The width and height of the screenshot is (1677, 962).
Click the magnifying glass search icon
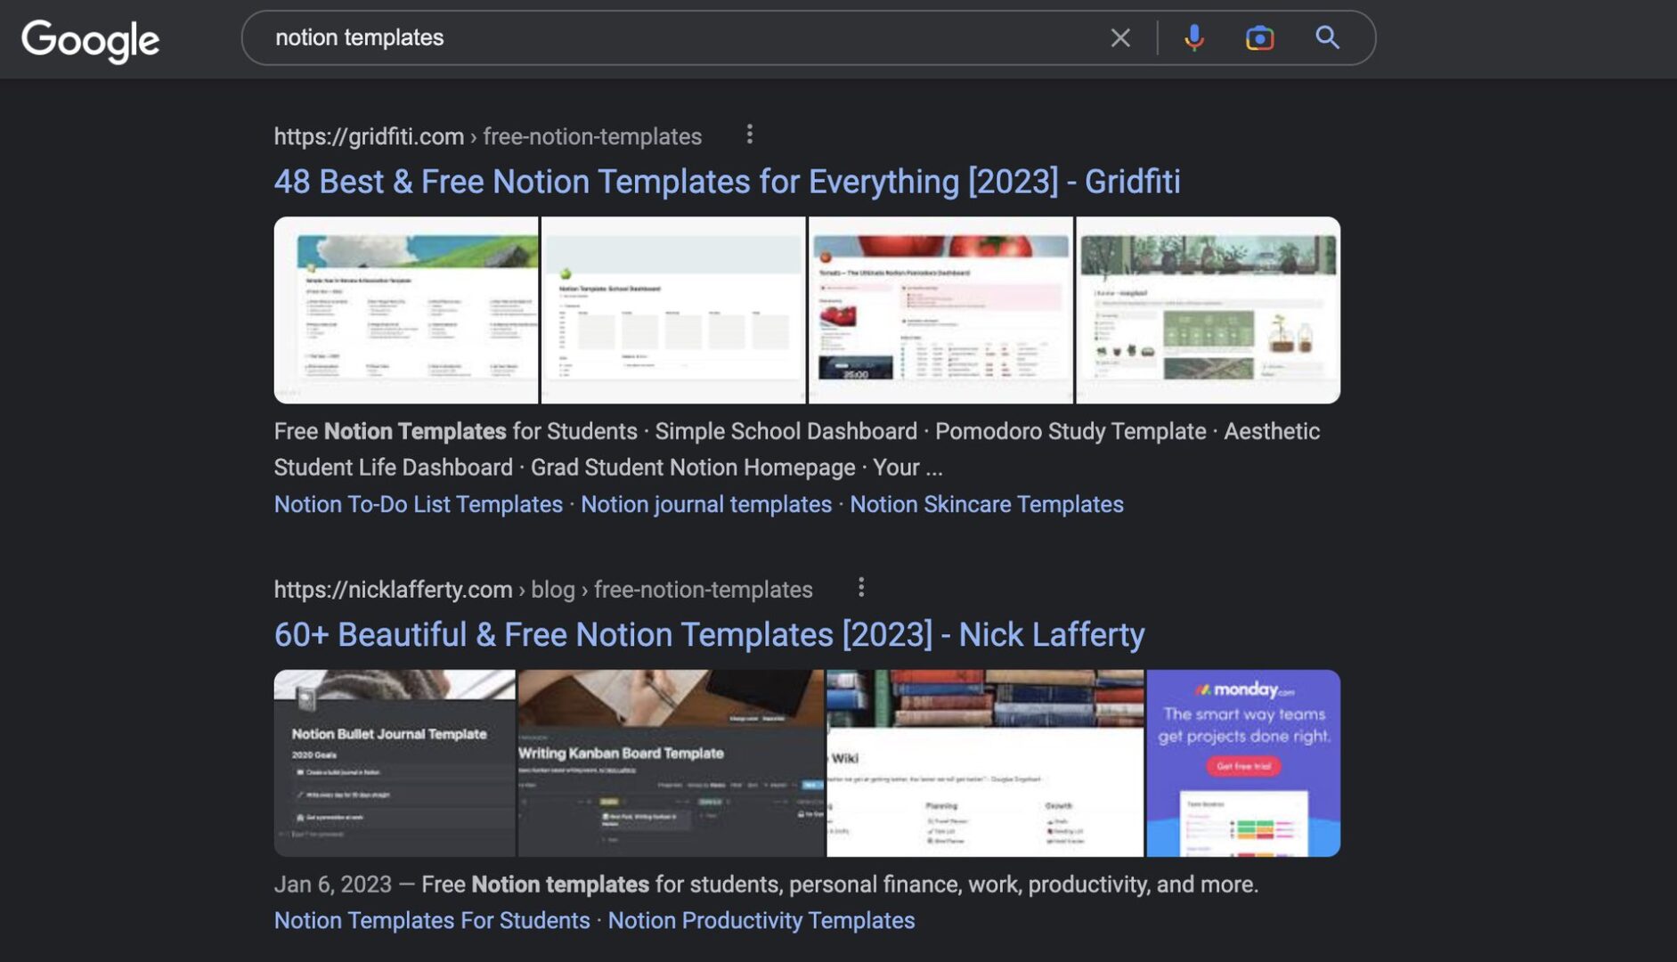[x=1326, y=37]
